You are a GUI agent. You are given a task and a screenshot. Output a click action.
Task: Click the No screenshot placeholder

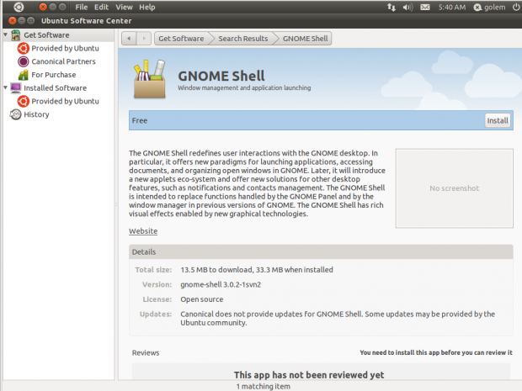(x=455, y=188)
